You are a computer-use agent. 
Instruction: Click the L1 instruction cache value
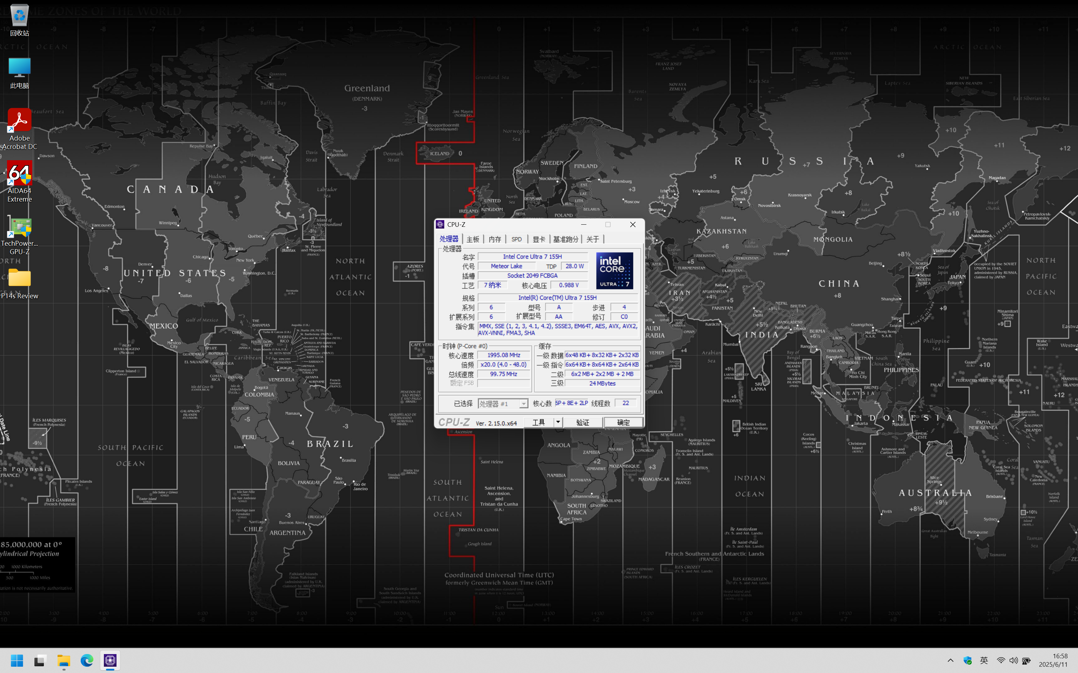[x=602, y=365]
